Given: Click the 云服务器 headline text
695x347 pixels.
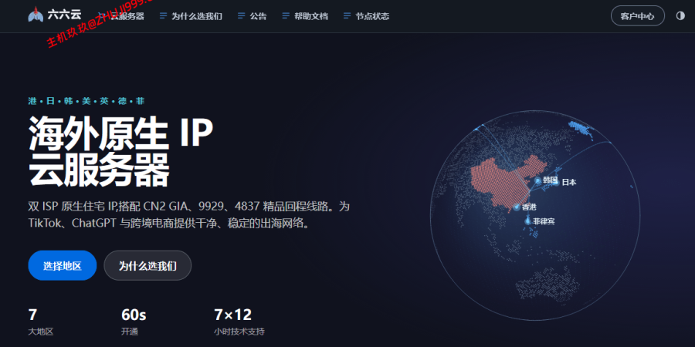Looking at the screenshot, I should pyautogui.click(x=99, y=170).
